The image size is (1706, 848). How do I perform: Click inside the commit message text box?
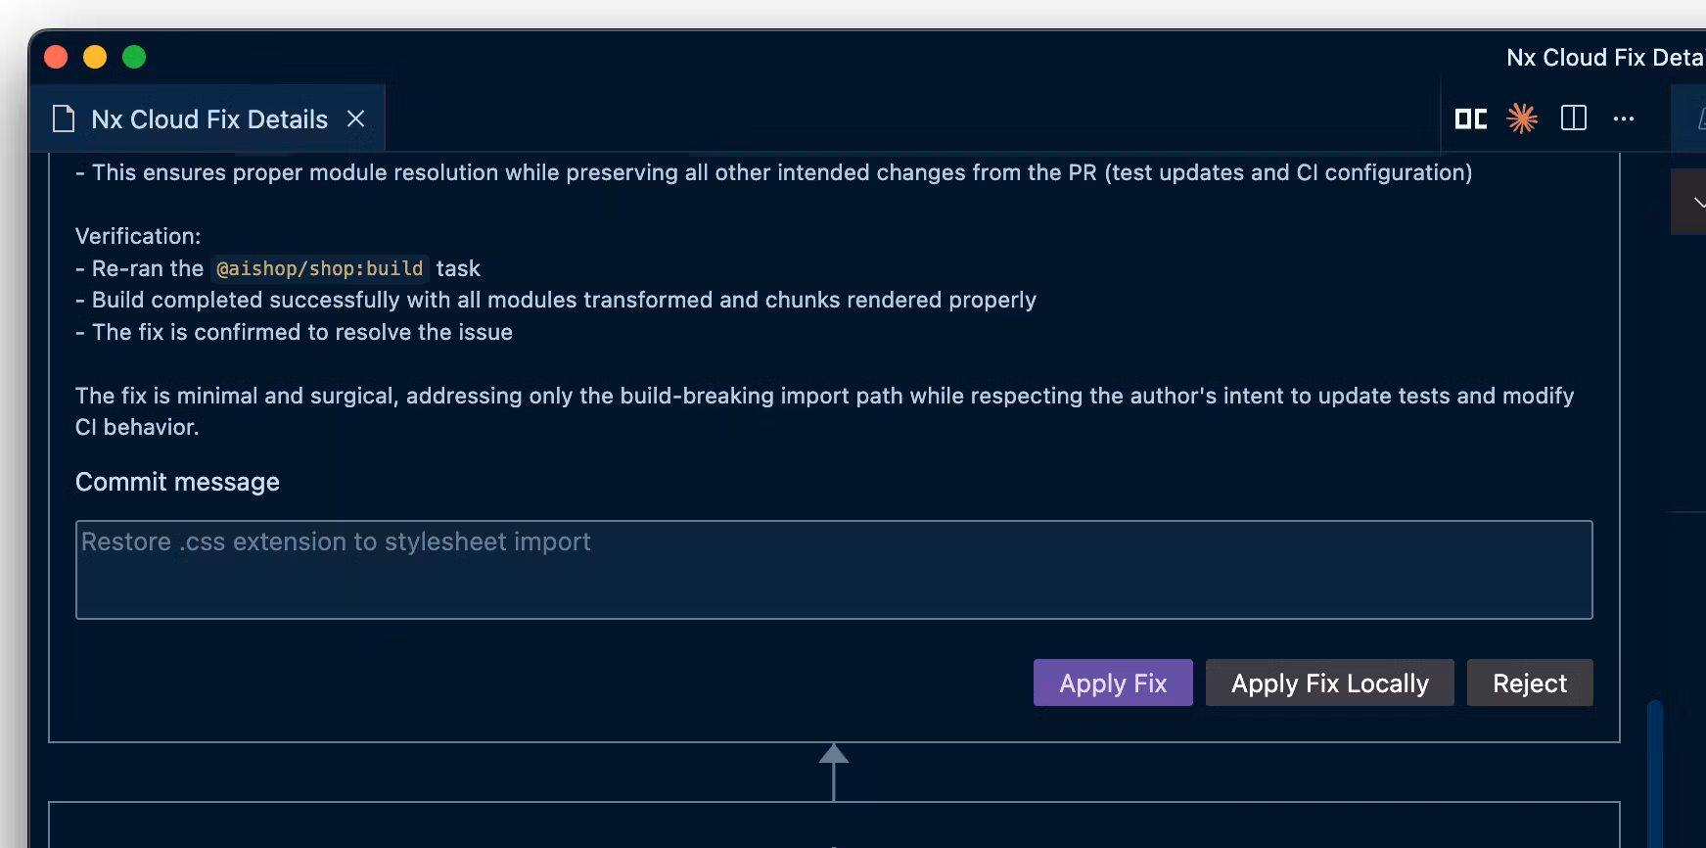click(832, 570)
